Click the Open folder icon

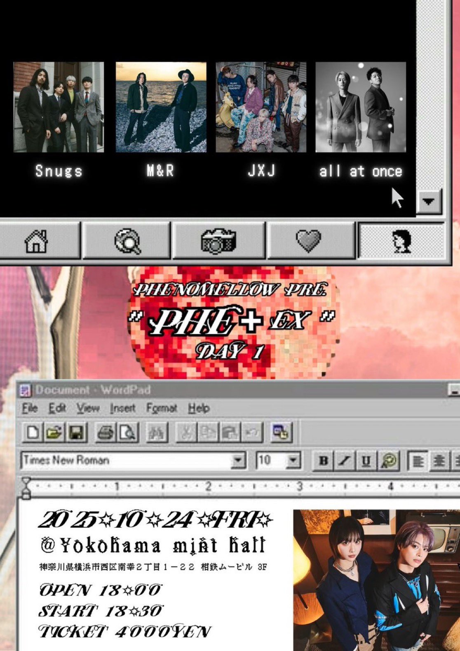pyautogui.click(x=54, y=432)
